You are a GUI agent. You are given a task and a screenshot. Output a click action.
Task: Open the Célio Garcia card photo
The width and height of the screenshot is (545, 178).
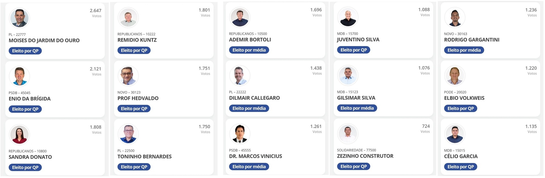pyautogui.click(x=455, y=134)
